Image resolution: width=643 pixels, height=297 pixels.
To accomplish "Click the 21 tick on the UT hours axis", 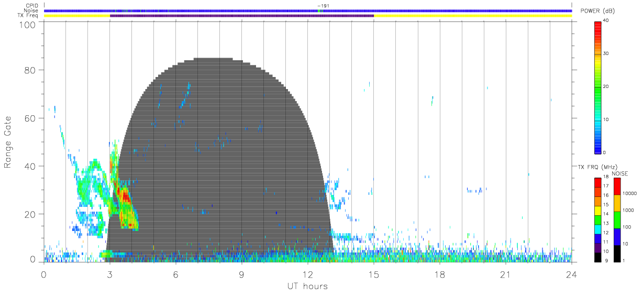I will click(x=505, y=274).
